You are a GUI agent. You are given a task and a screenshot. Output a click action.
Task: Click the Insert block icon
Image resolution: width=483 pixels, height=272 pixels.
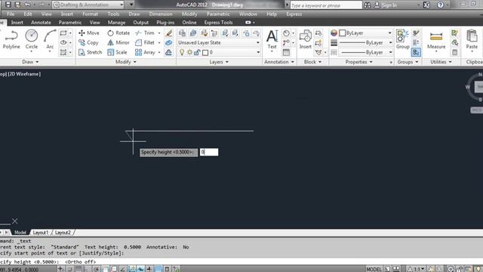(305, 39)
